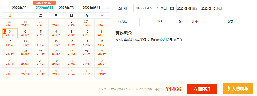Click the adult quantity input box
The height and width of the screenshot is (96, 257).
(145, 22)
